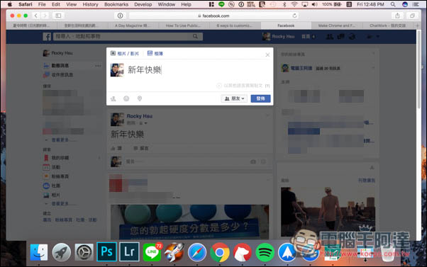Open the Develop menu
Image resolution: width=427 pixels, height=267 pixels.
click(x=143, y=4)
